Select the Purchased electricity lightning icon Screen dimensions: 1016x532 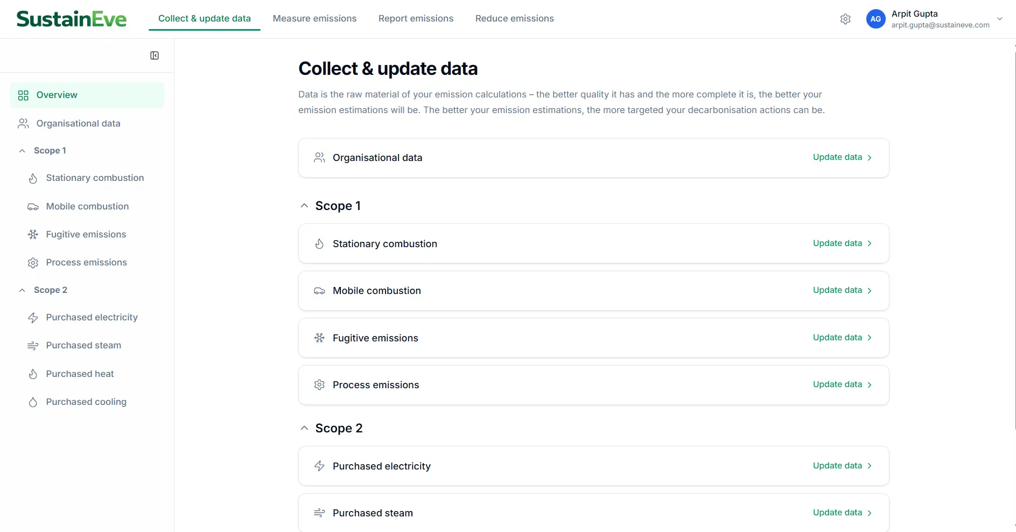(x=33, y=318)
